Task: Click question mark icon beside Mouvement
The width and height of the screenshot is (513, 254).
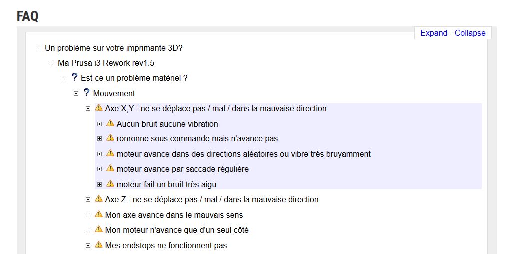Action: (86, 93)
